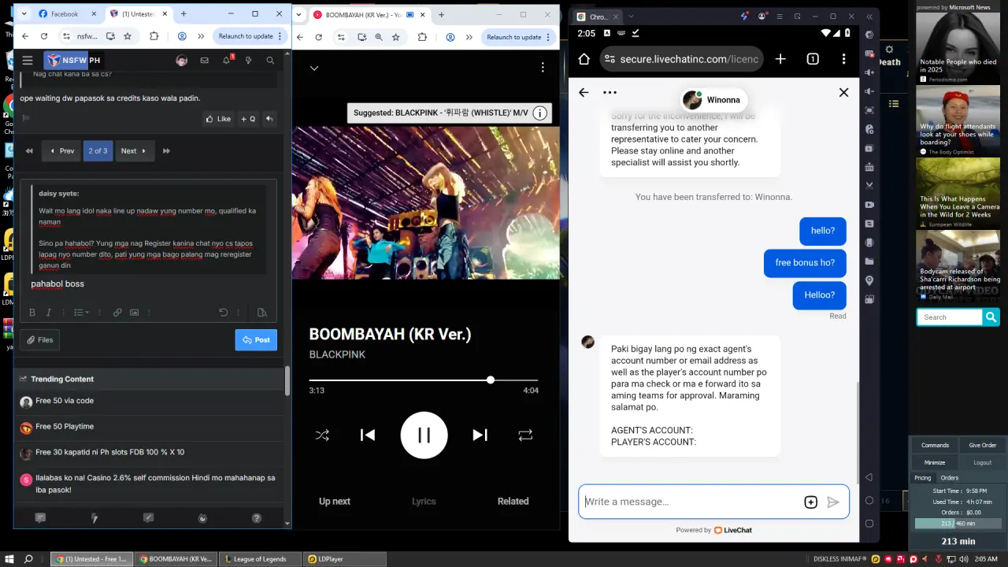Open 'Free 50 Playtime' trending thread
Screen dimensions: 1008x567
pyautogui.click(x=65, y=426)
